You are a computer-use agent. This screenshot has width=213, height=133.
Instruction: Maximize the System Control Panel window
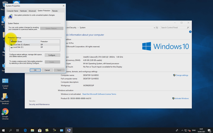(x=181, y=23)
